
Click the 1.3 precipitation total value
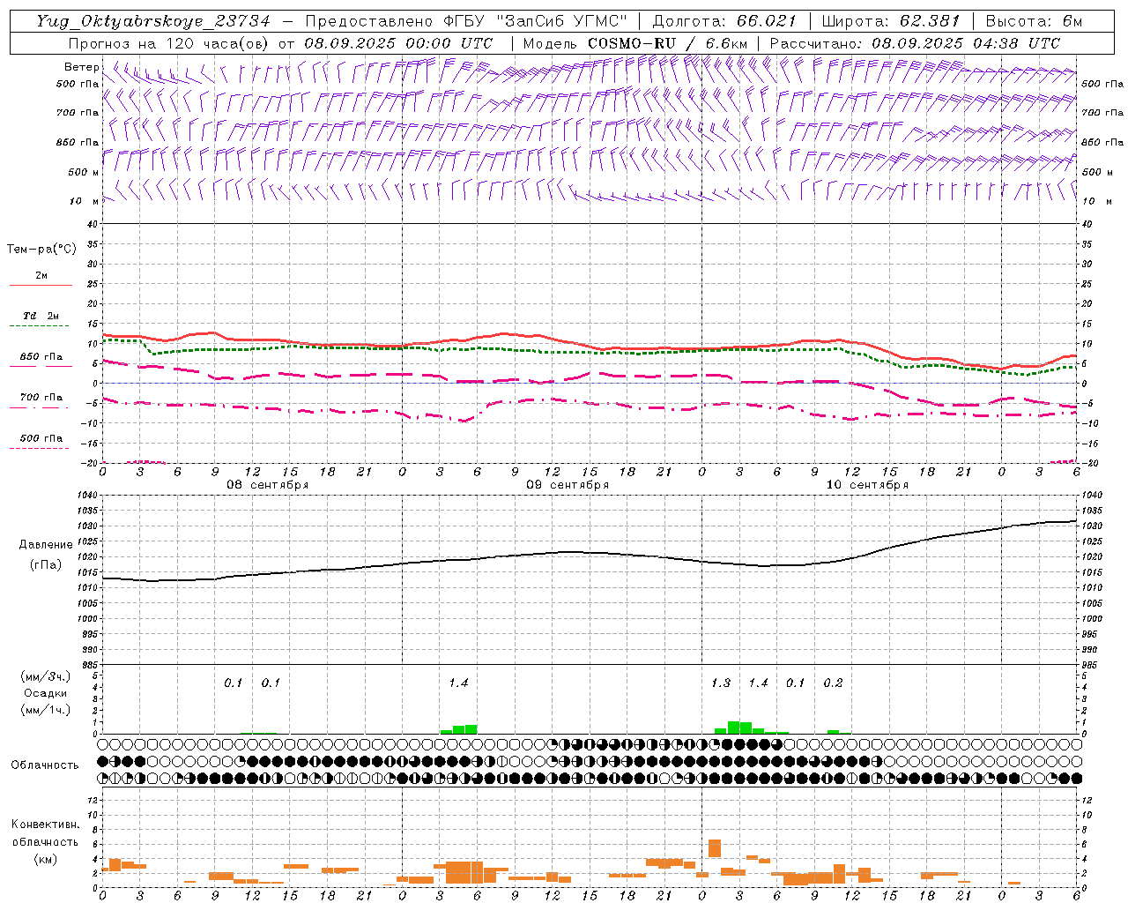(721, 683)
